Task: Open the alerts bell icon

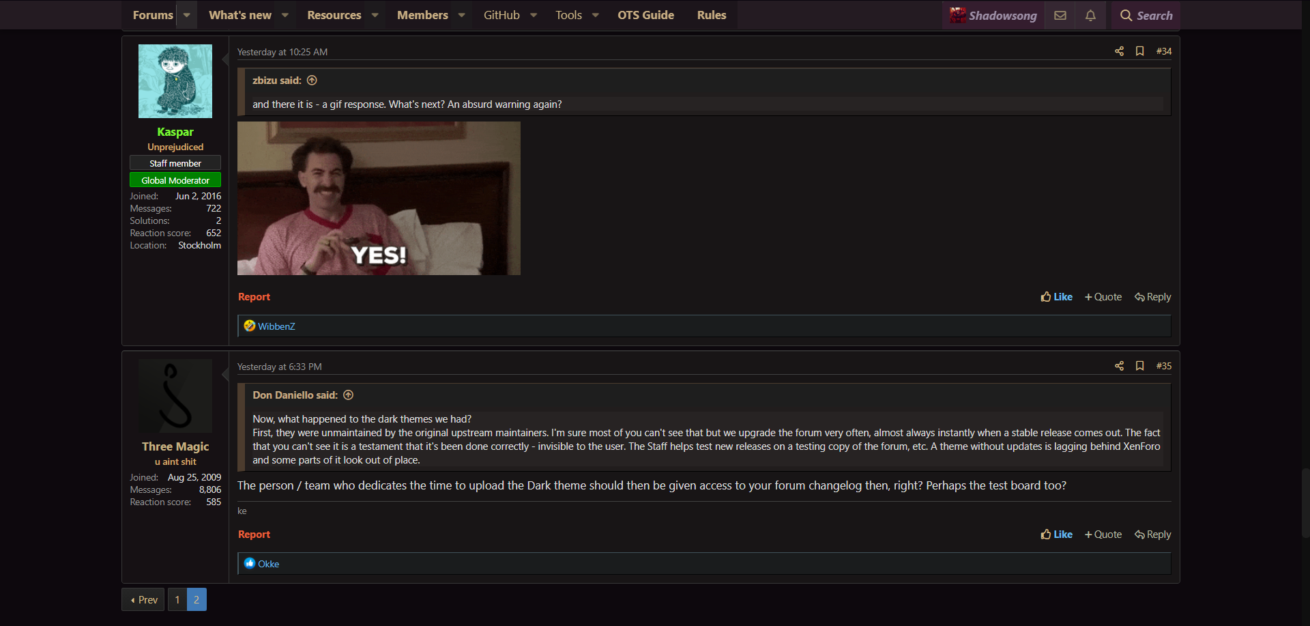Action: coord(1090,15)
